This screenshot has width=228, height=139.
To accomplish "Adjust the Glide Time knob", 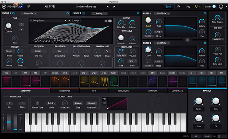I will pos(65,103).
